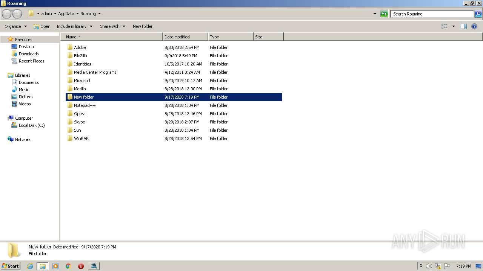Expand the Organize menu
483x271 pixels.
(x=15, y=26)
